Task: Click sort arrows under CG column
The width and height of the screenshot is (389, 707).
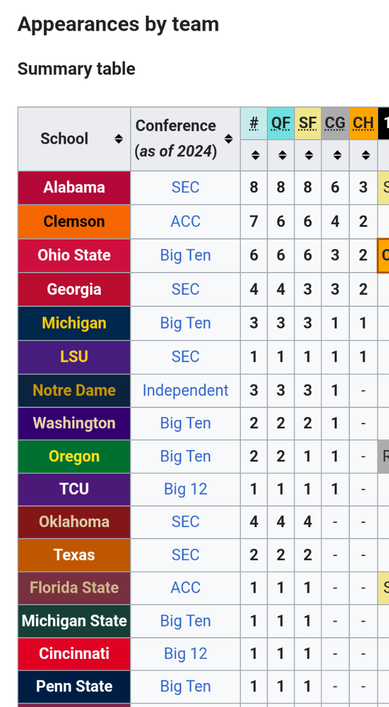Action: 335,155
